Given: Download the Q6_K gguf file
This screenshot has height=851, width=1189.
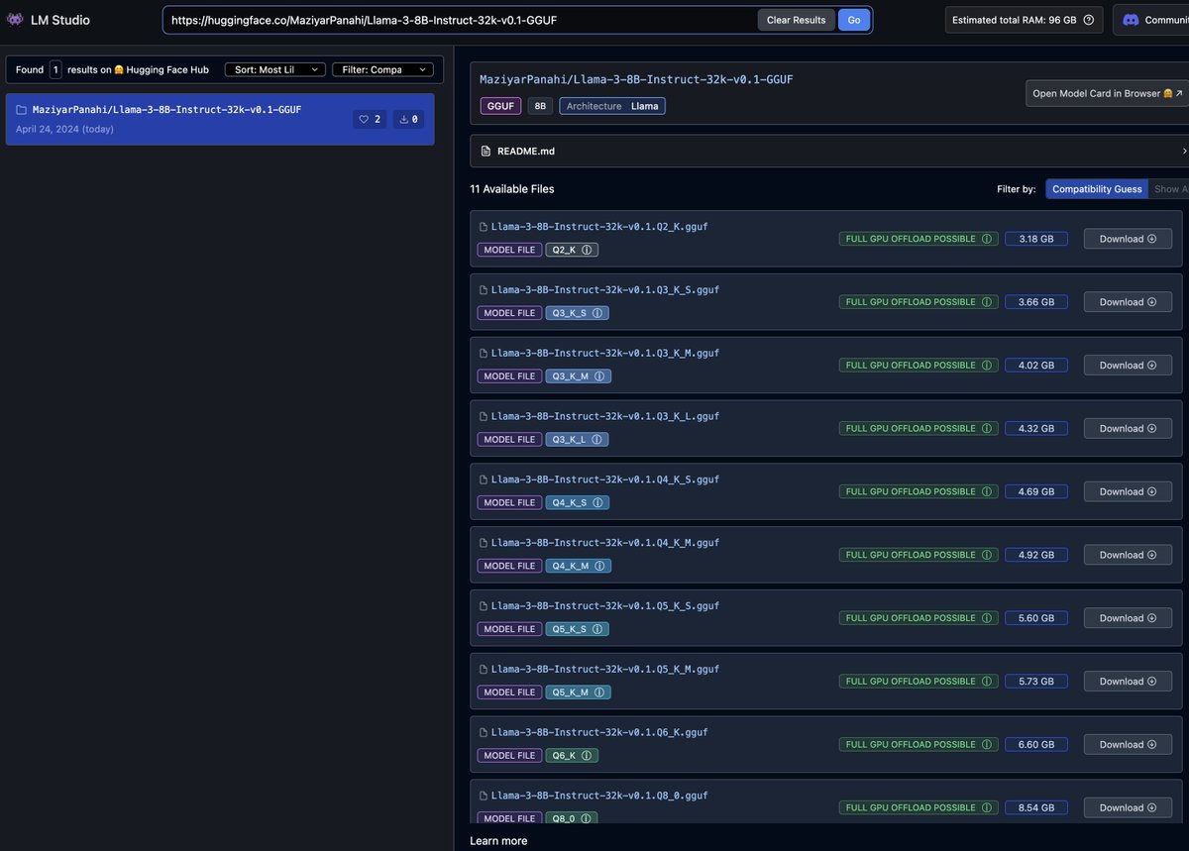Looking at the screenshot, I should [1128, 745].
